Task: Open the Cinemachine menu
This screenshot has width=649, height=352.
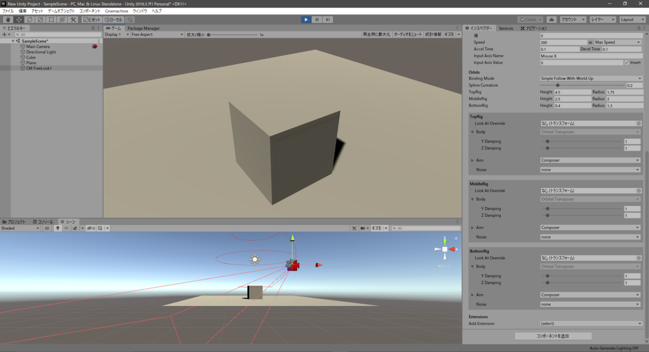Action: click(116, 11)
